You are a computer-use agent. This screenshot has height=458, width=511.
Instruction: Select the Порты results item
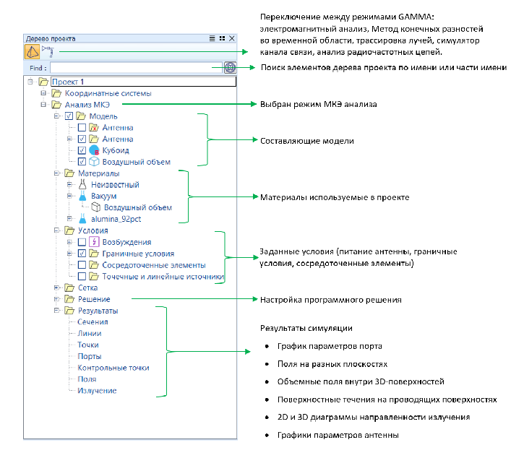tap(89, 356)
